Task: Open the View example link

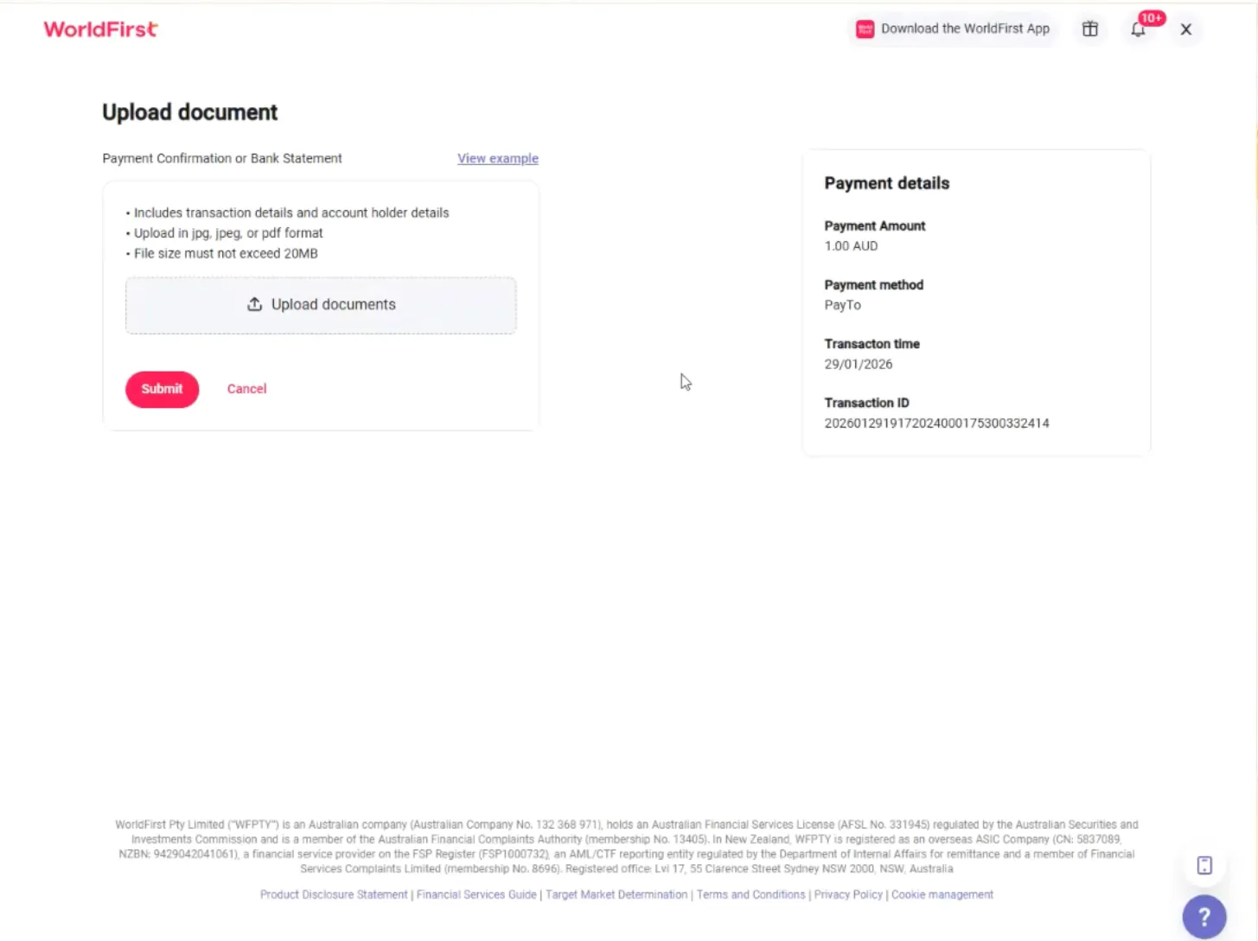Action: pyautogui.click(x=498, y=158)
